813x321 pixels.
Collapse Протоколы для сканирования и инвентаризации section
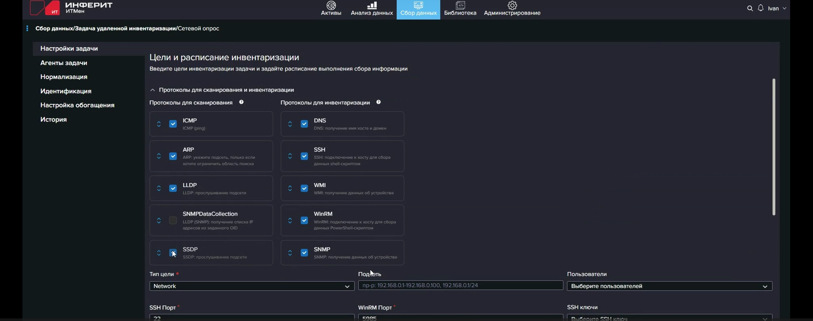click(x=153, y=90)
